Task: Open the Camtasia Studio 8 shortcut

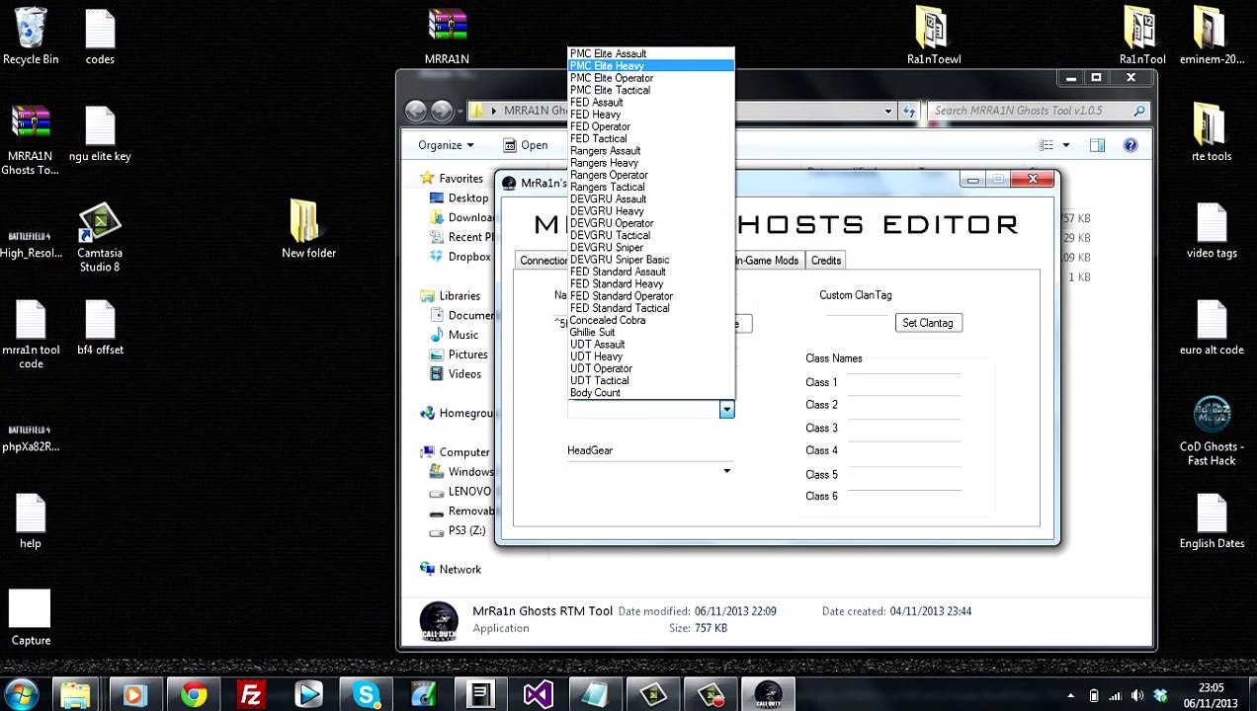Action: click(x=99, y=238)
